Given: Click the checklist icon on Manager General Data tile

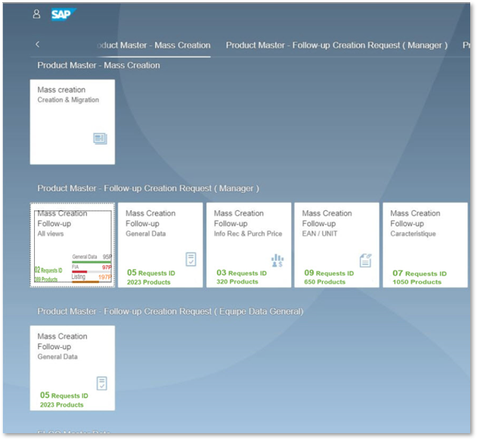Looking at the screenshot, I should point(190,259).
